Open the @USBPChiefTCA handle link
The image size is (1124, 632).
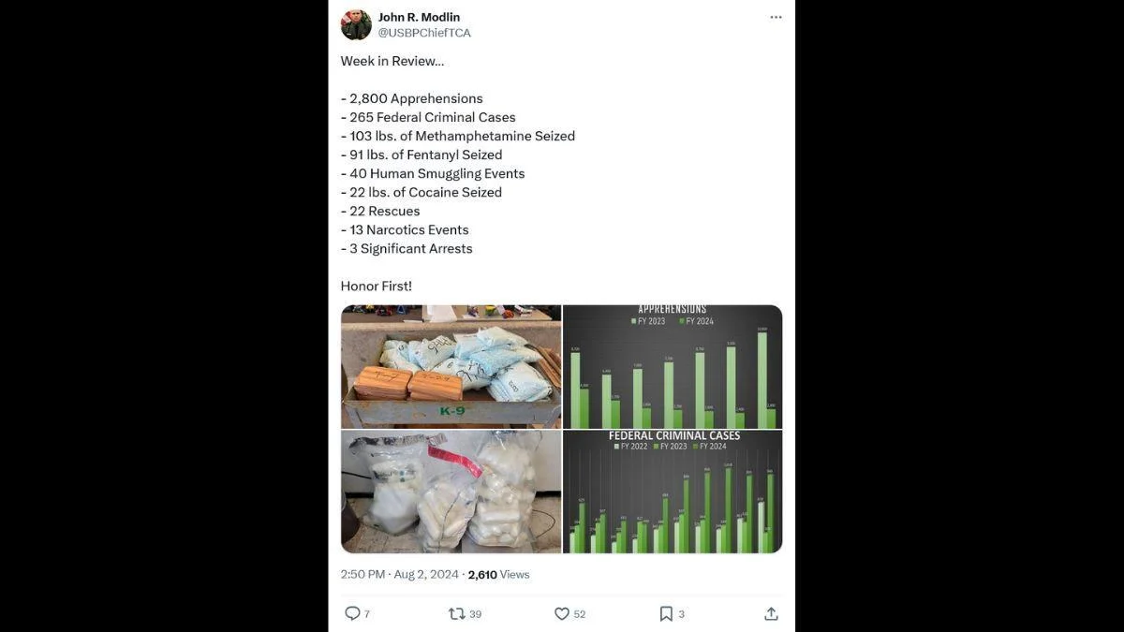[424, 33]
